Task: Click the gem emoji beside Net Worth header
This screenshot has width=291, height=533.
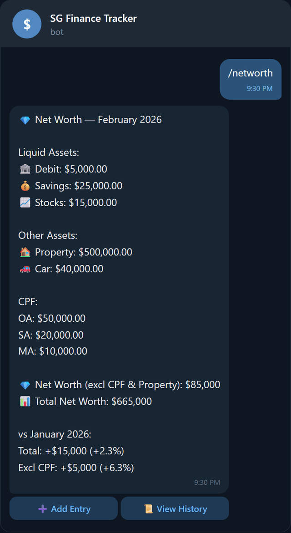Action: 25,120
